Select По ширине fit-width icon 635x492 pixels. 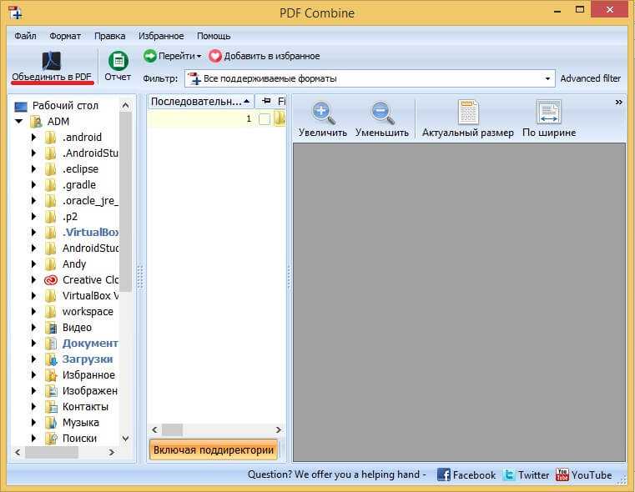click(549, 112)
